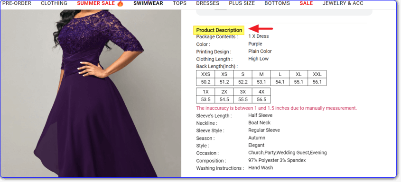Select the XL size header cell
The height and width of the screenshot is (182, 401).
pos(298,74)
